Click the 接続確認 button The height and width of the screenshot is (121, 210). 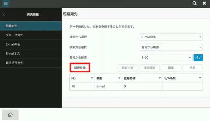point(149,68)
